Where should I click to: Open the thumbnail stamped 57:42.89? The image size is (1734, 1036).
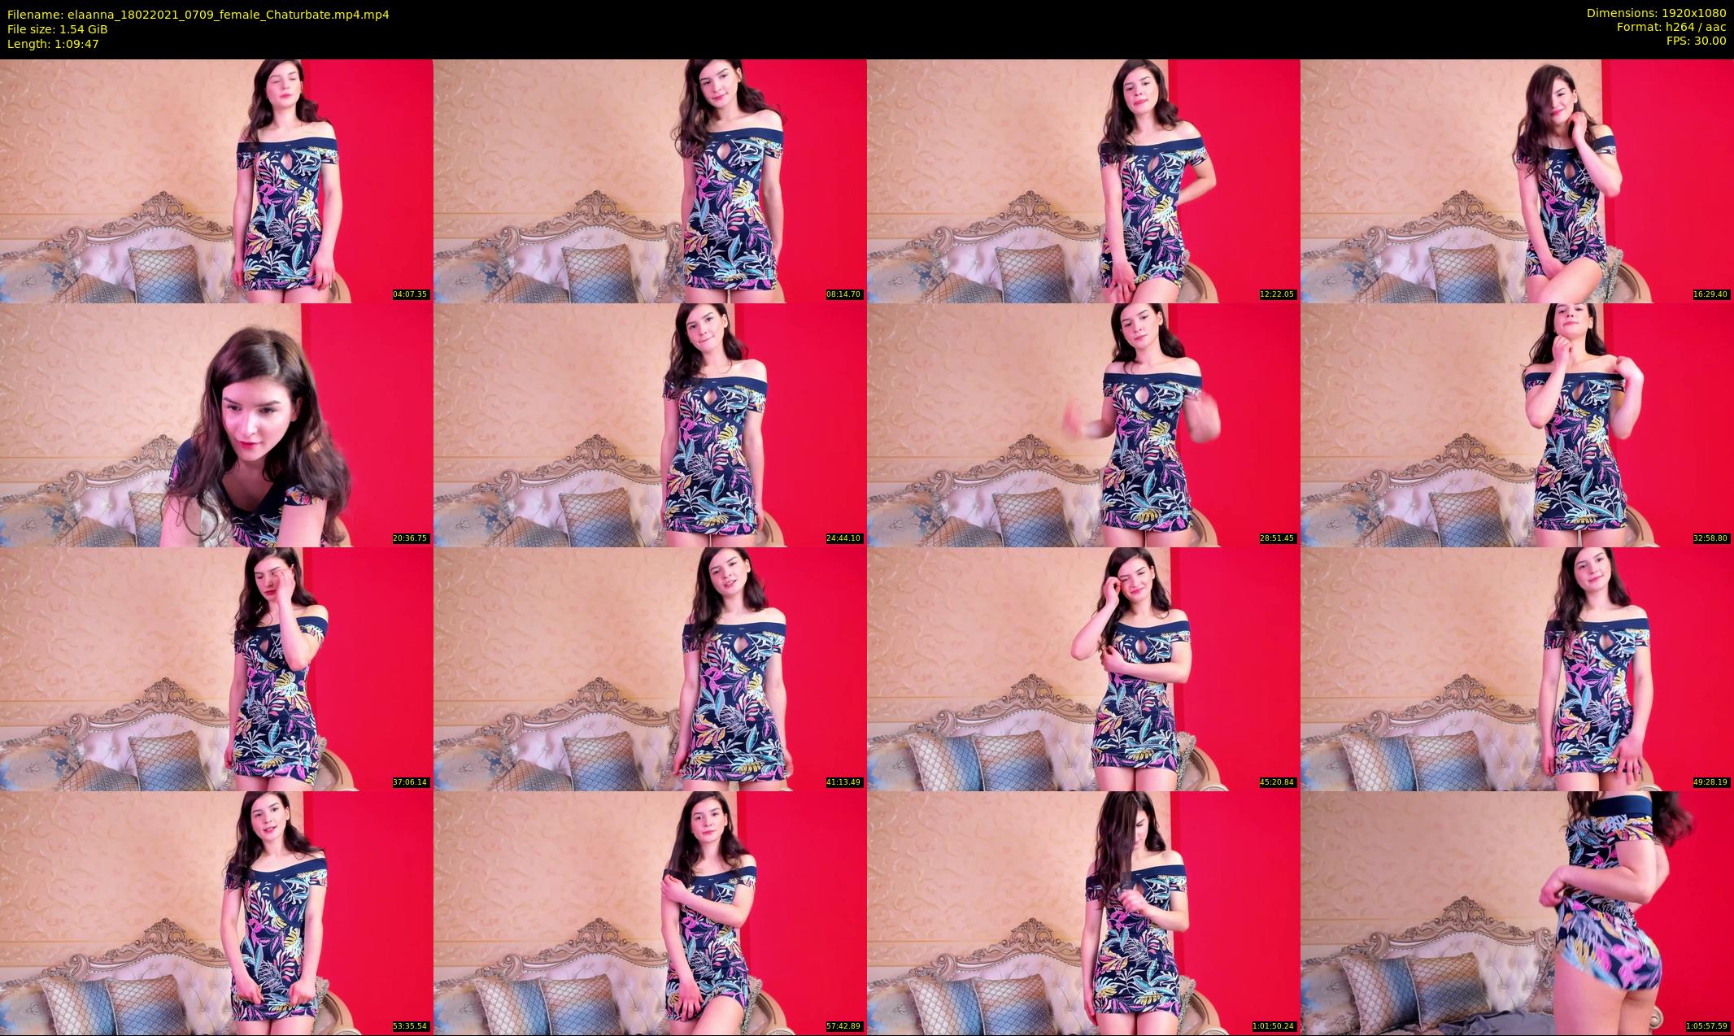[650, 912]
